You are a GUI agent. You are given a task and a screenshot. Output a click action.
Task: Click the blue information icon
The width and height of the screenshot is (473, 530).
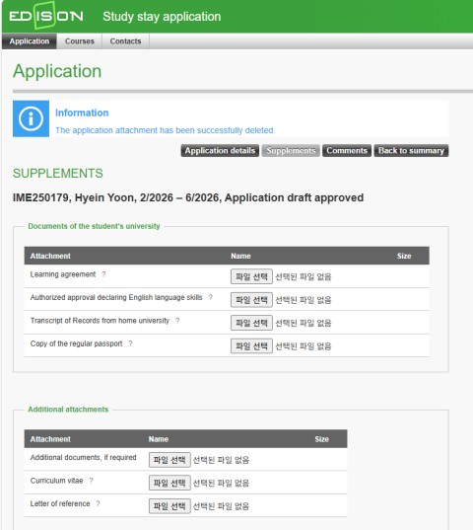(31, 118)
